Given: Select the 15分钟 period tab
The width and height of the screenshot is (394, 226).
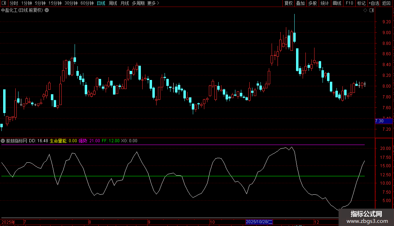Looking at the screenshot, I should (55, 3).
